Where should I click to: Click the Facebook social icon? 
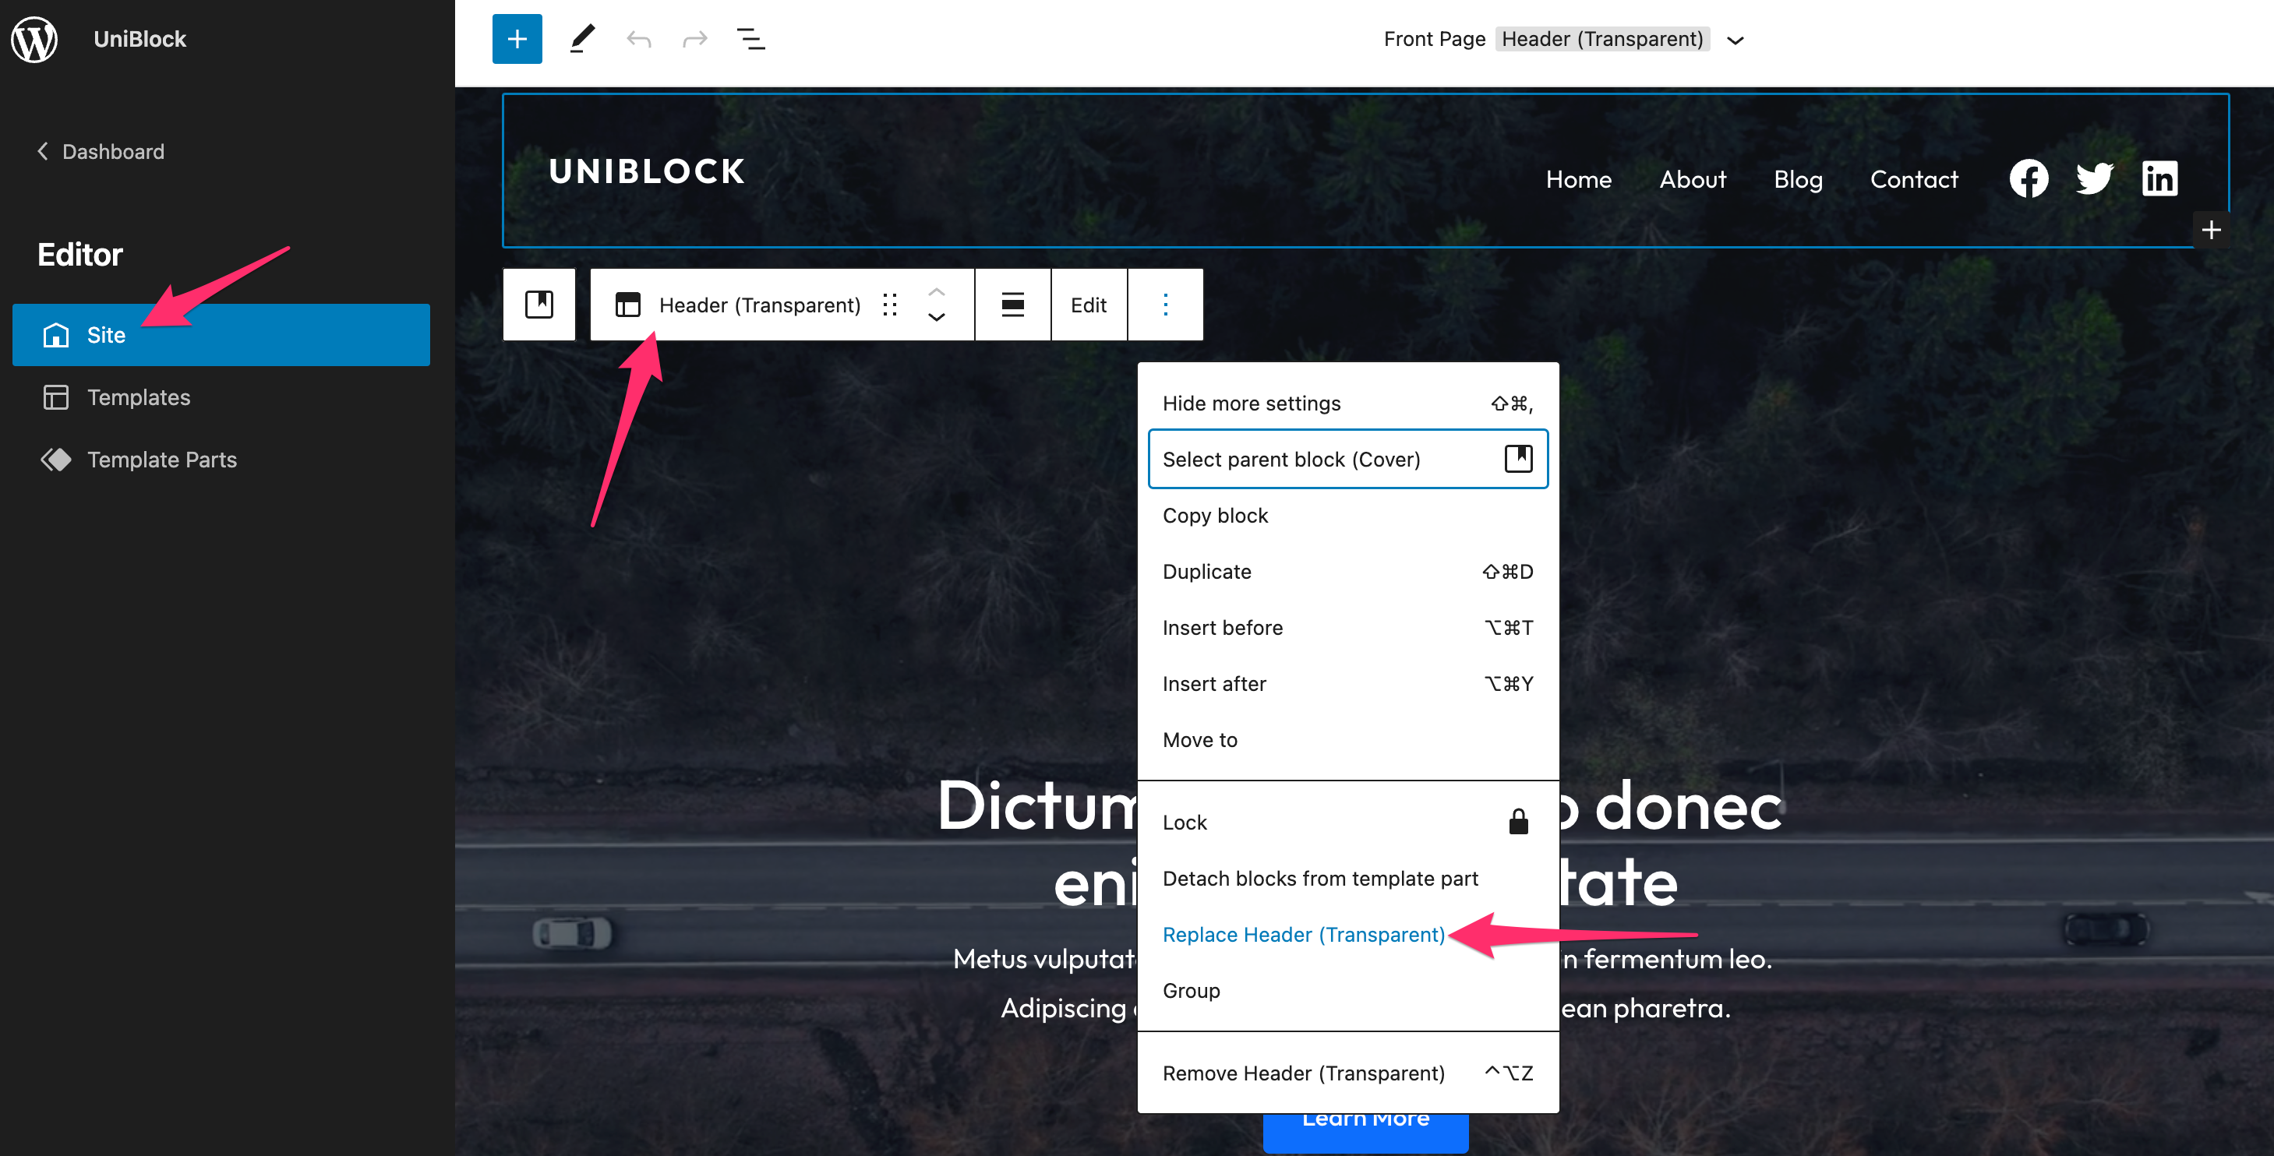(2028, 179)
